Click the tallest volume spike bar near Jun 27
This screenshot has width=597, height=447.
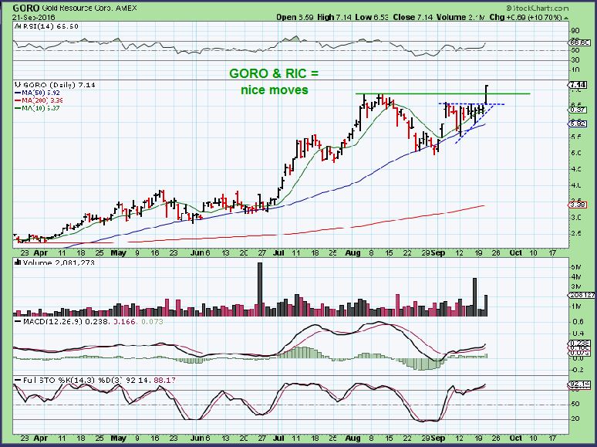(x=260, y=289)
